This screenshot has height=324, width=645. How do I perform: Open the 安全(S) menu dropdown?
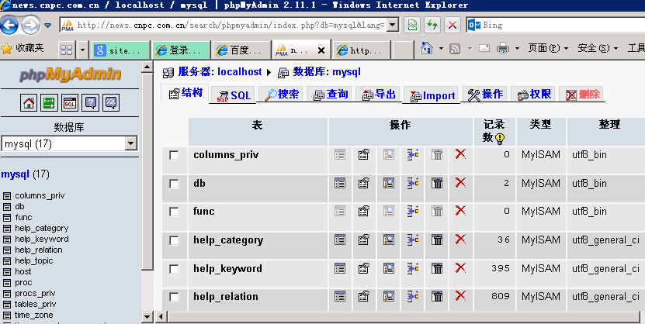click(x=598, y=48)
